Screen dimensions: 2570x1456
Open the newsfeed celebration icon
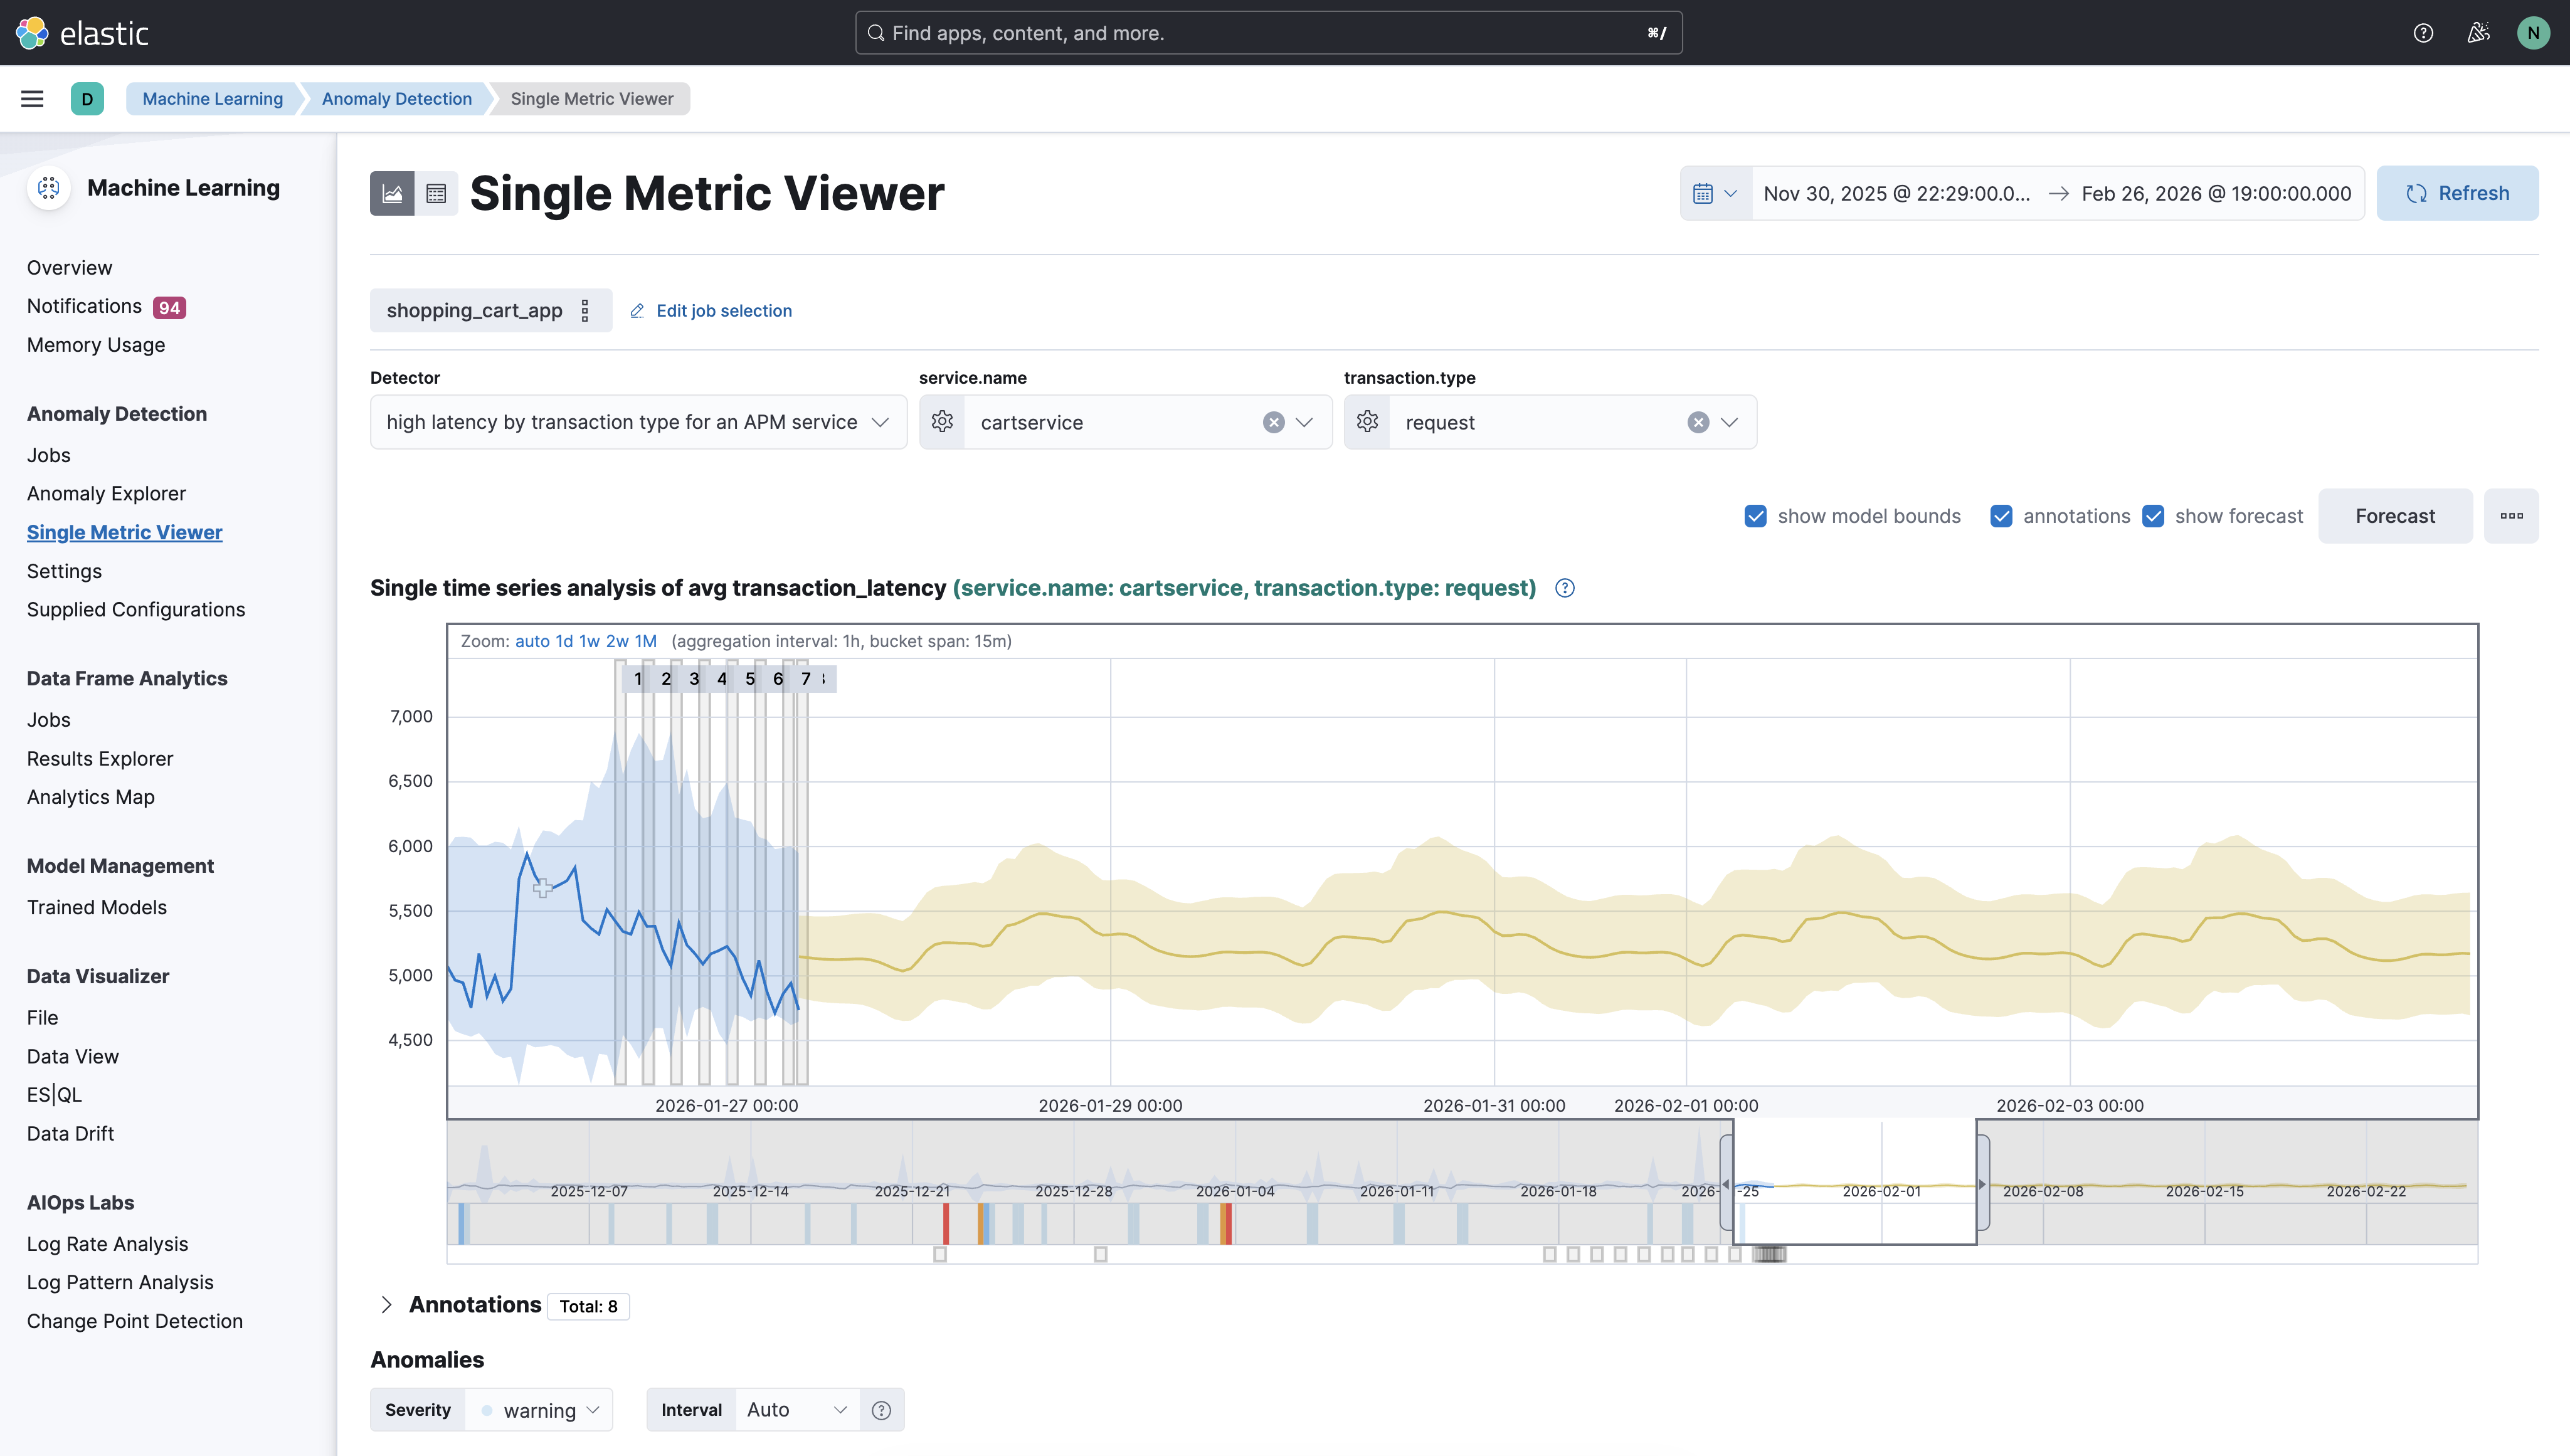point(2478,33)
